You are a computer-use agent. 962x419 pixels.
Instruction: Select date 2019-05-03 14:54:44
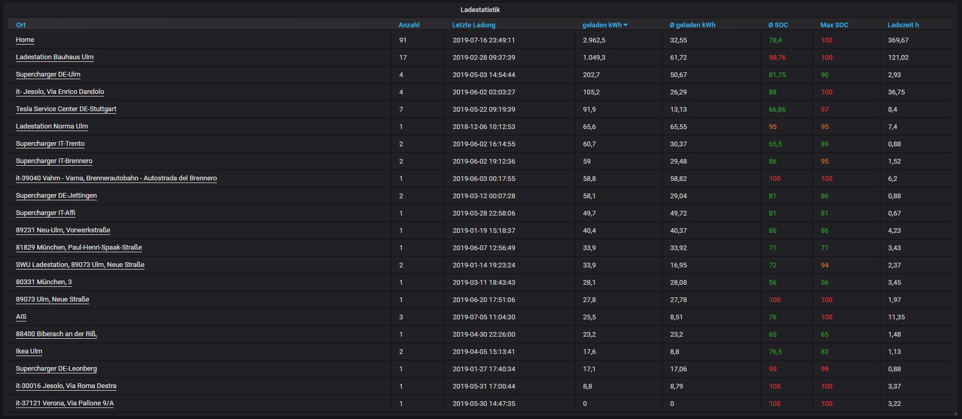coord(484,74)
